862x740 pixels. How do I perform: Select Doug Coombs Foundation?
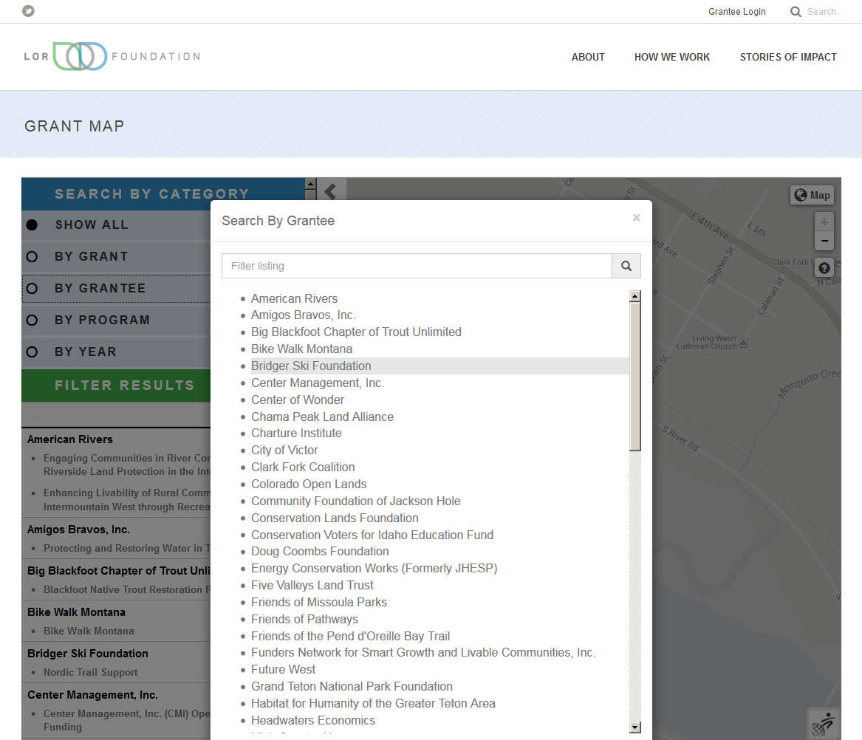(x=320, y=552)
